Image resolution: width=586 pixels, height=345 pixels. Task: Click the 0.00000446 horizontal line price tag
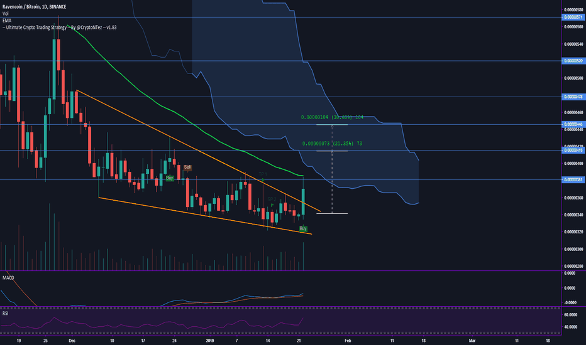[x=573, y=124]
